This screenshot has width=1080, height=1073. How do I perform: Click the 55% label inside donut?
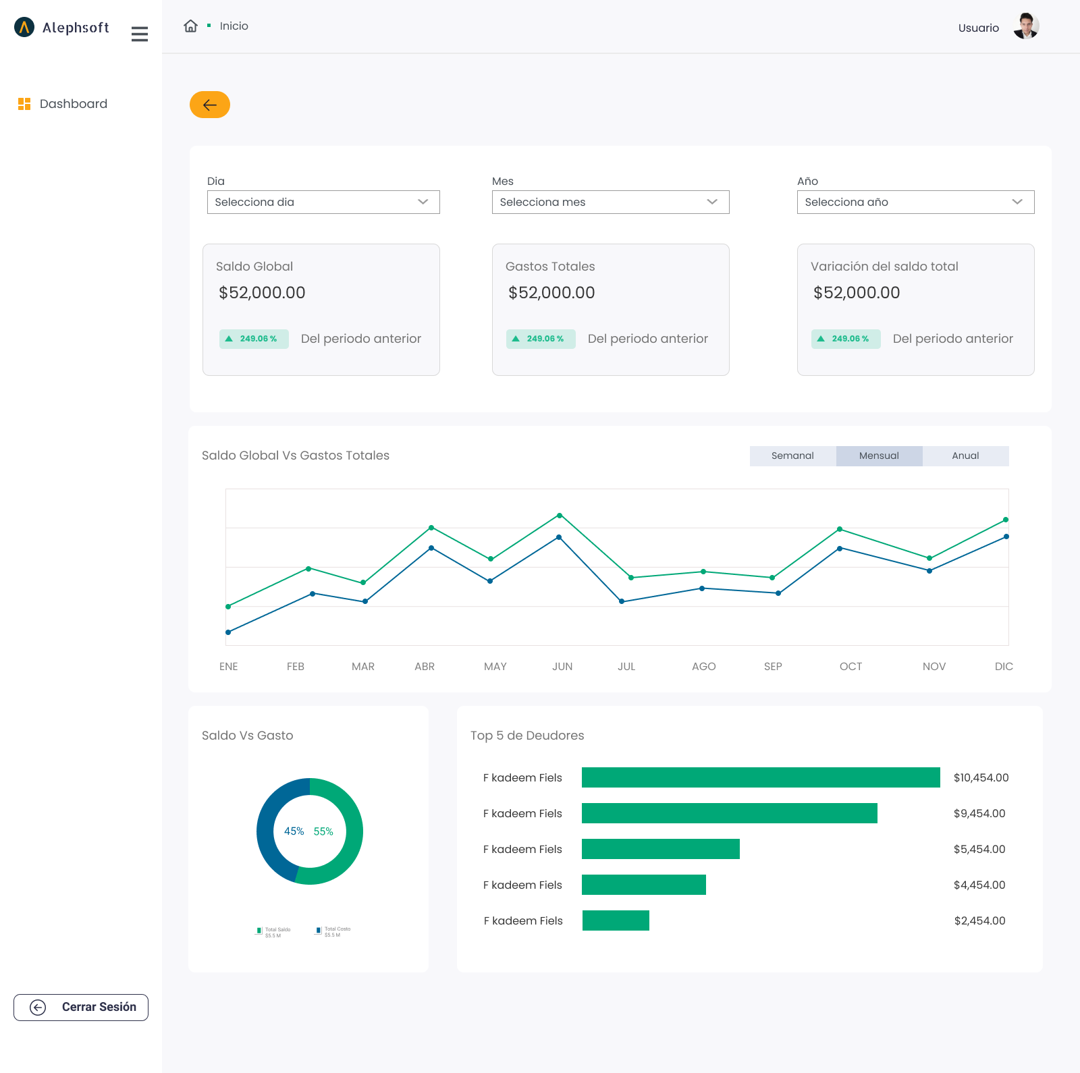coord(323,831)
